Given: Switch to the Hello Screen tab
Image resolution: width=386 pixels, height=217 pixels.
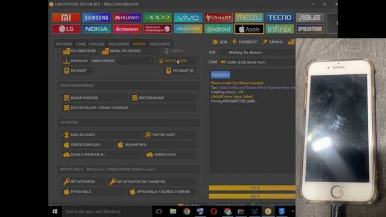Looking at the screenshot, I should coord(118,44).
